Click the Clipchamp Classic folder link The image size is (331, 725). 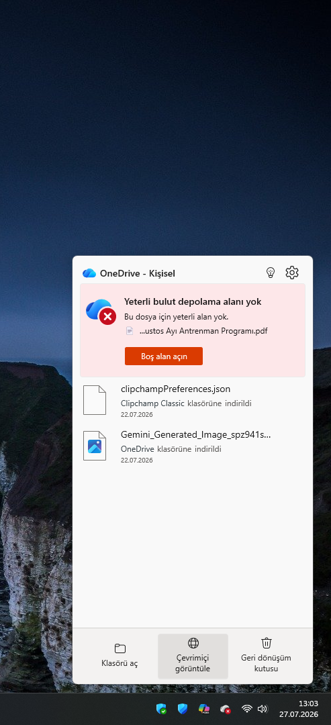pyautogui.click(x=152, y=403)
